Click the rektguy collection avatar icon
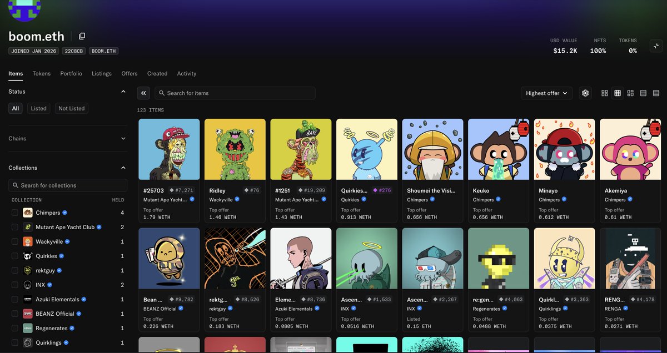Image resolution: width=667 pixels, height=353 pixels. click(28, 270)
